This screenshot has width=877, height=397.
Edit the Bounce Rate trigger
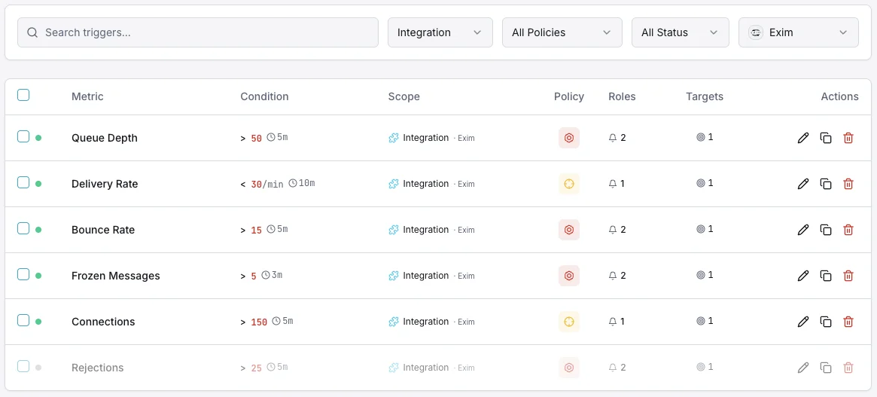[x=803, y=230]
